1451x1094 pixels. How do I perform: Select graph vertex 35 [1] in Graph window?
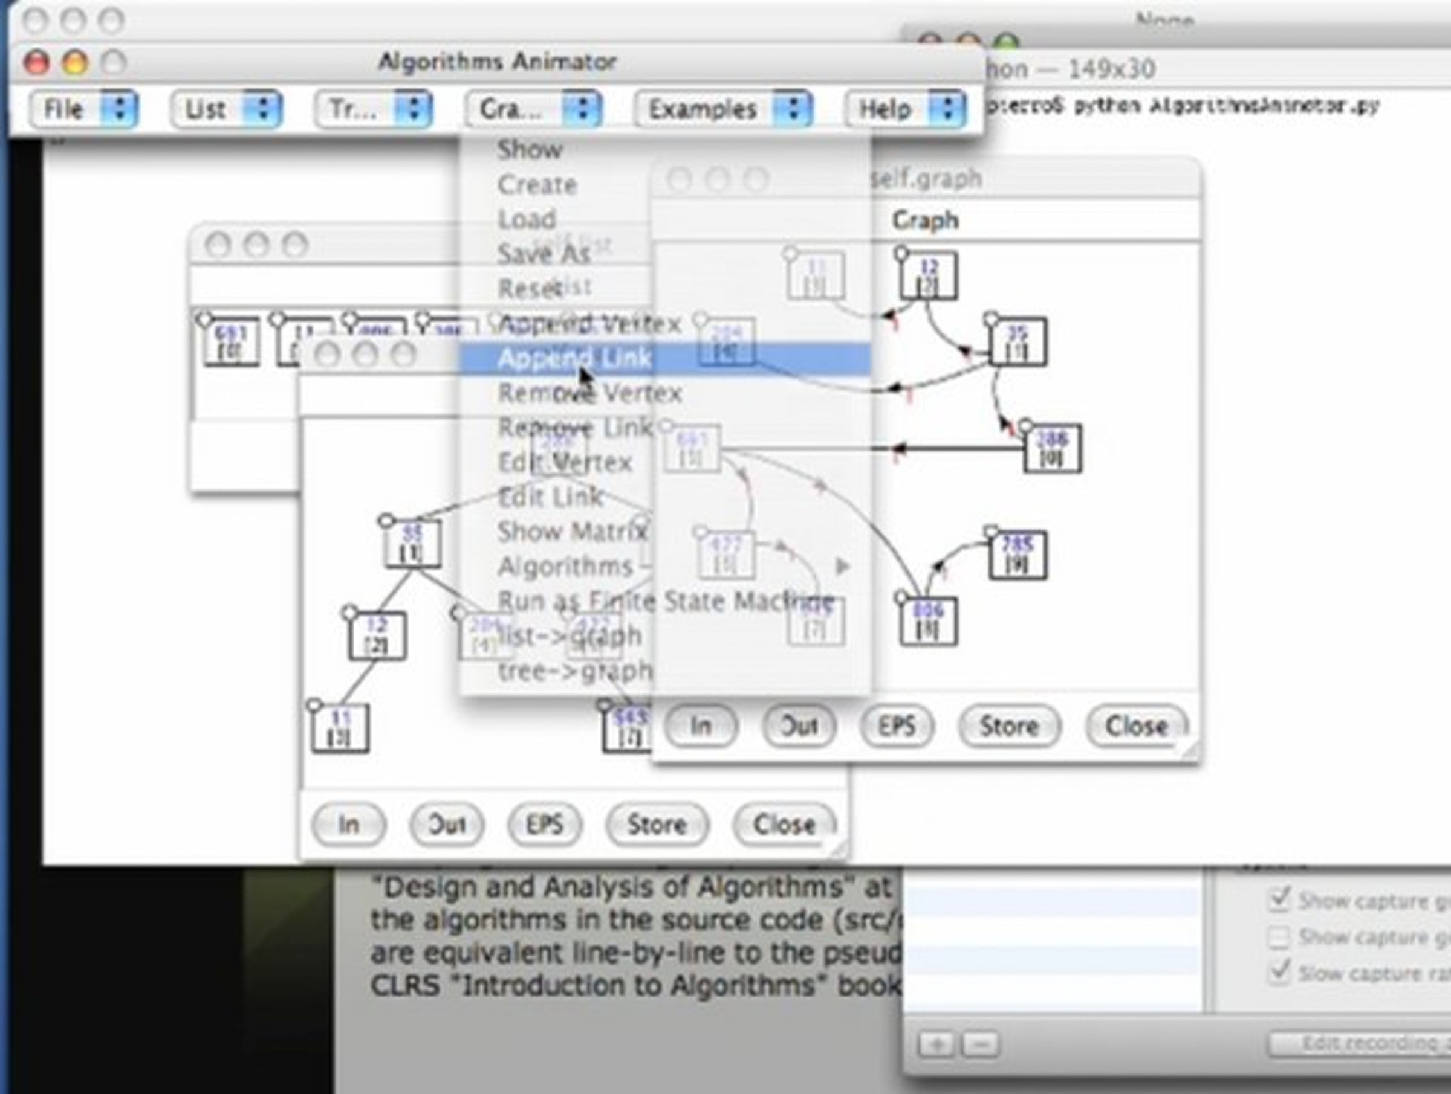pos(1018,341)
